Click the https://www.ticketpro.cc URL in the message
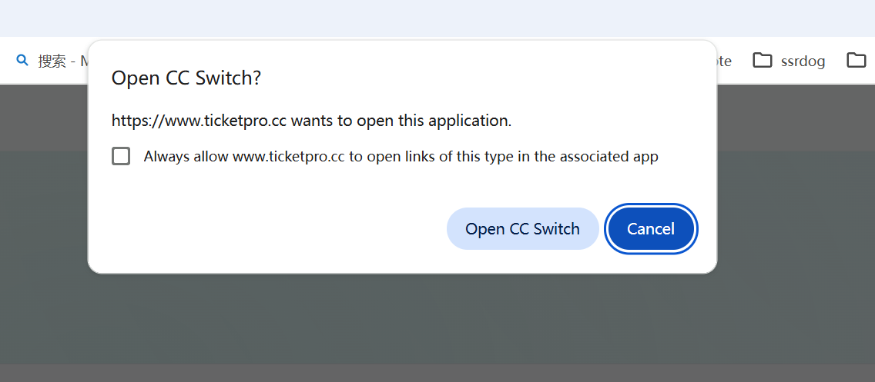 (199, 121)
